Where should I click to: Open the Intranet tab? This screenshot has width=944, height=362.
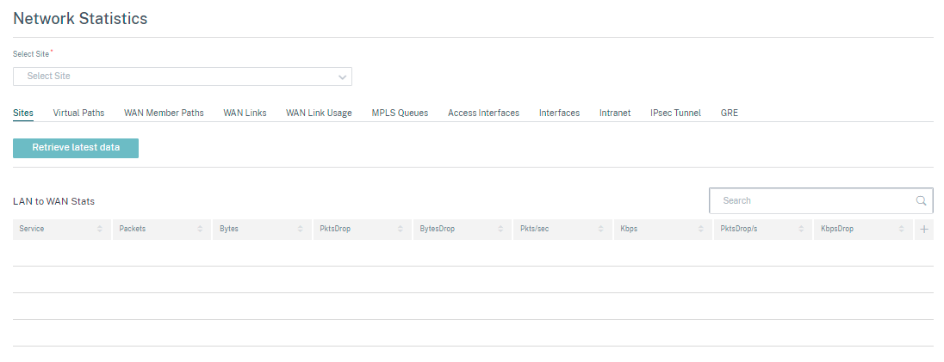(x=615, y=113)
